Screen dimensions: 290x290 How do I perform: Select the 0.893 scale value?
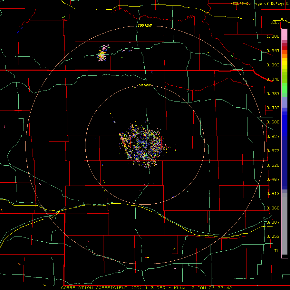tap(273, 65)
